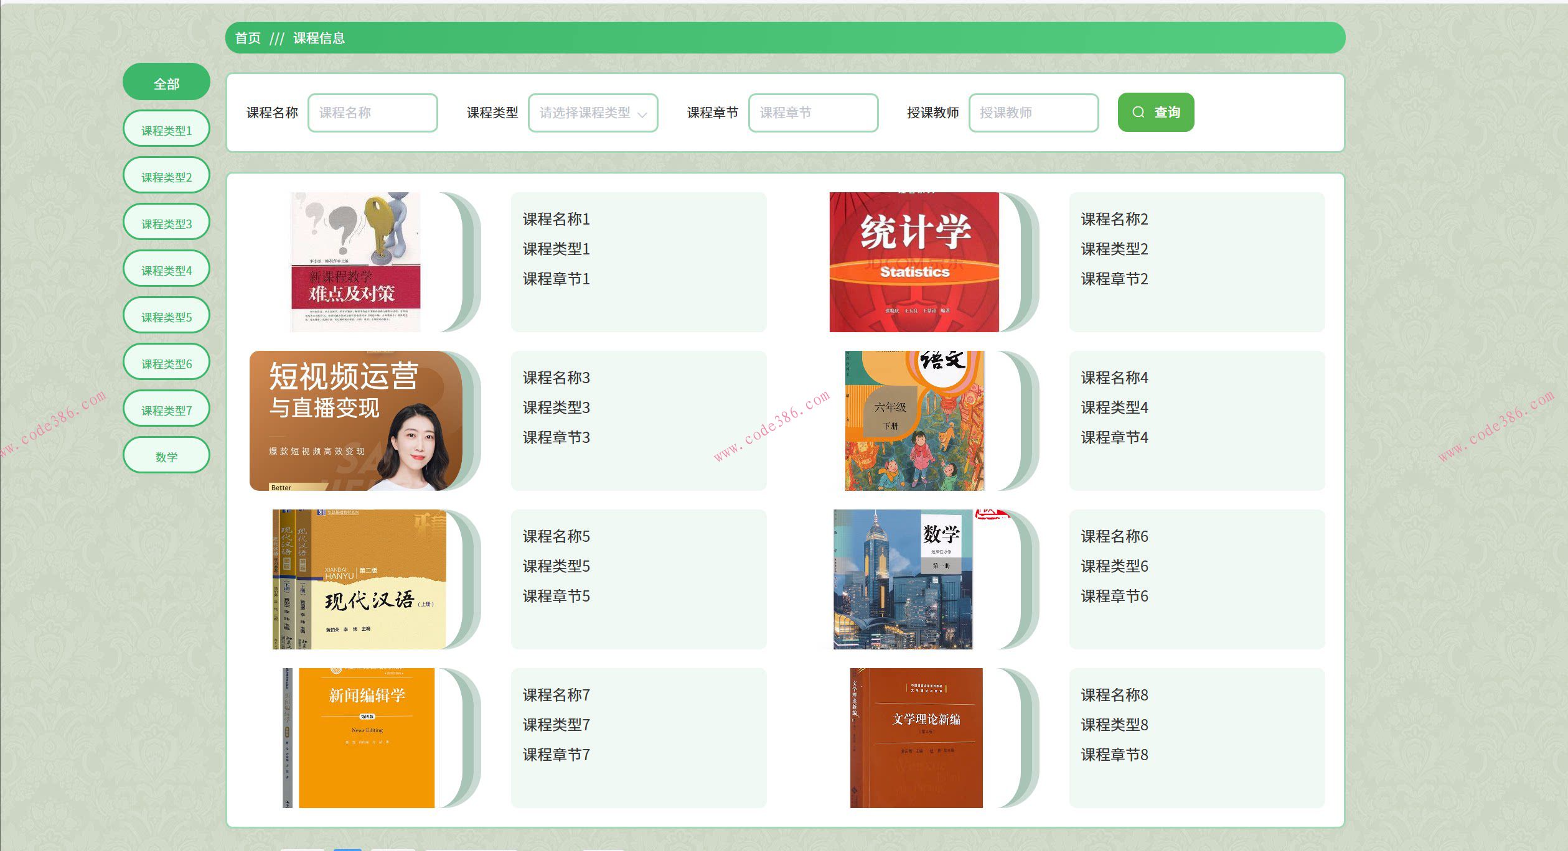
Task: Click the 授课教师 input field
Action: 1033,113
